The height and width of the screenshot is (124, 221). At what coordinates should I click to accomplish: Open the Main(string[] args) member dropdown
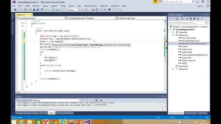point(142,18)
